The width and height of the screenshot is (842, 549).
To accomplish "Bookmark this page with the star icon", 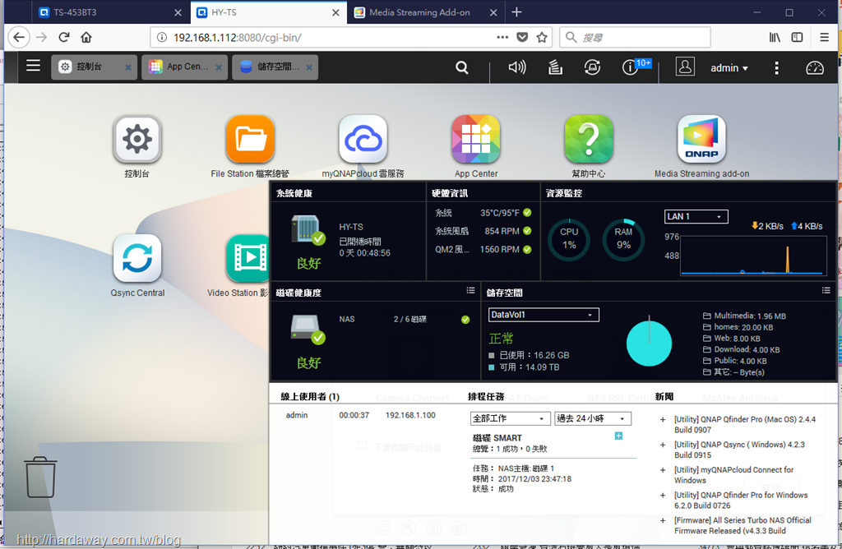I will (x=542, y=37).
